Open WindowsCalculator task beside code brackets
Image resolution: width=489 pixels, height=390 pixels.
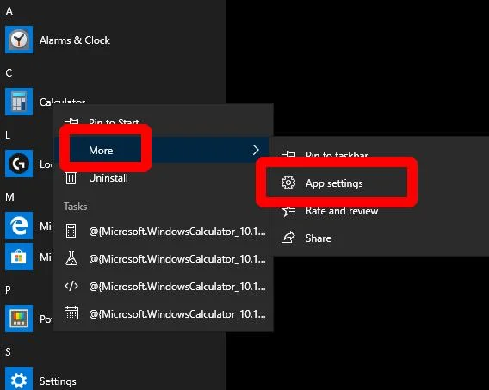177,287
